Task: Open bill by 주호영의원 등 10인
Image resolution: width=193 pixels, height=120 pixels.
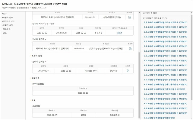Action: pyautogui.click(x=165, y=22)
